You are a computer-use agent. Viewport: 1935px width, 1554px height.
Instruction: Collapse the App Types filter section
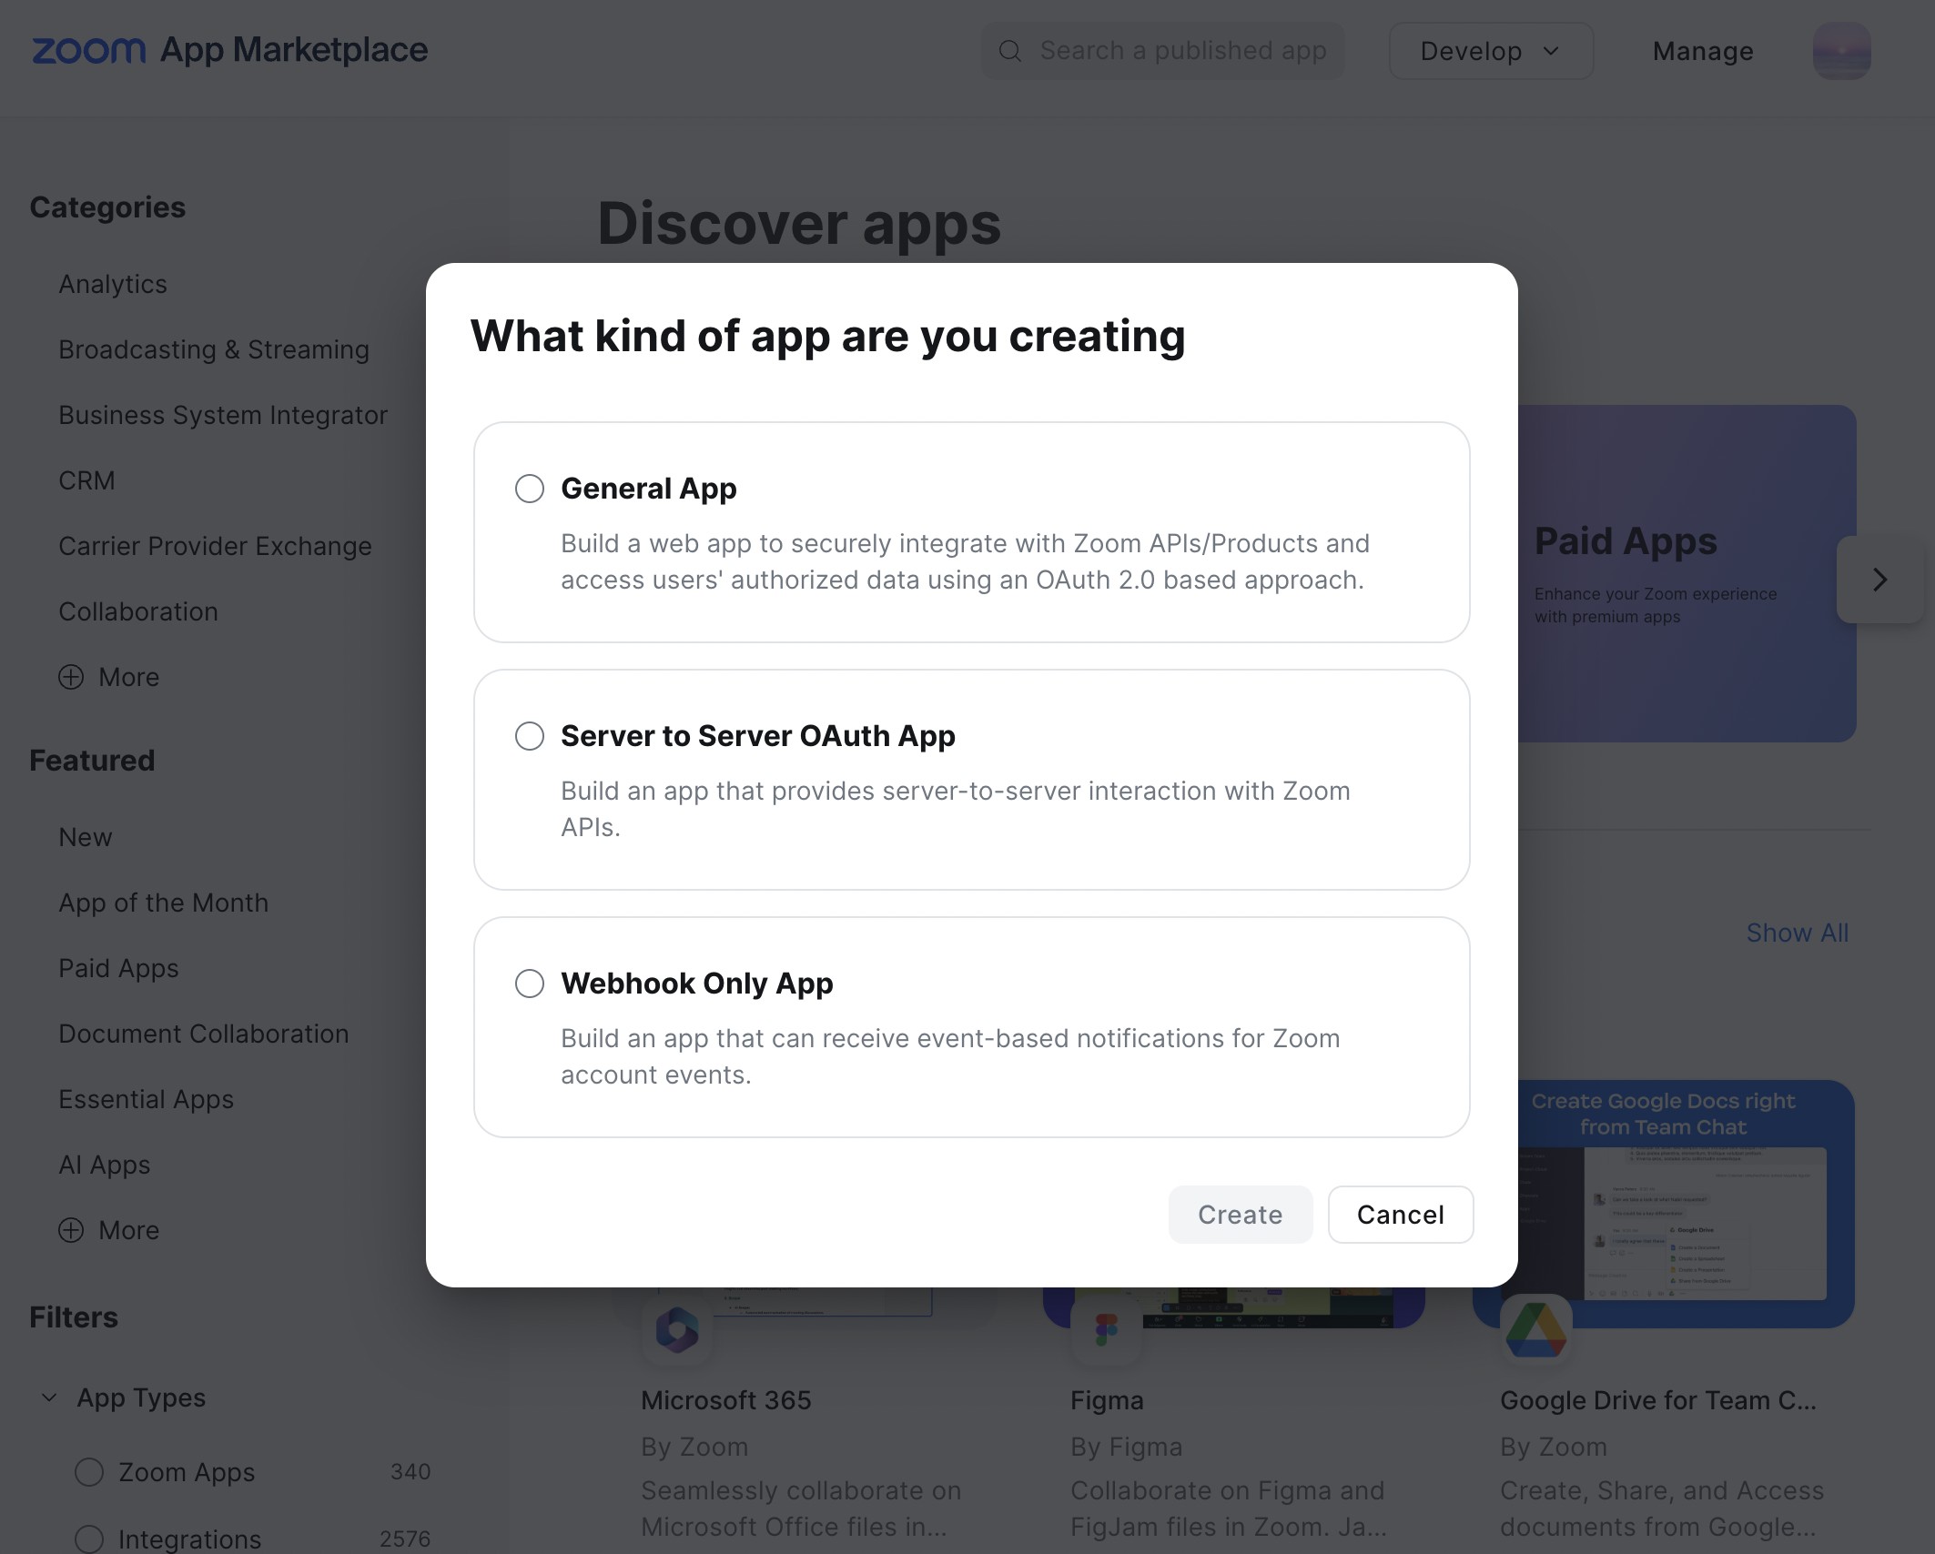coord(50,1398)
